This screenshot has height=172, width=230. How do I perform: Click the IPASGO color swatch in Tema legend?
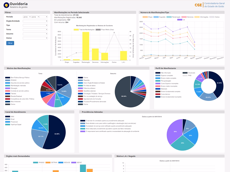point(7,80)
